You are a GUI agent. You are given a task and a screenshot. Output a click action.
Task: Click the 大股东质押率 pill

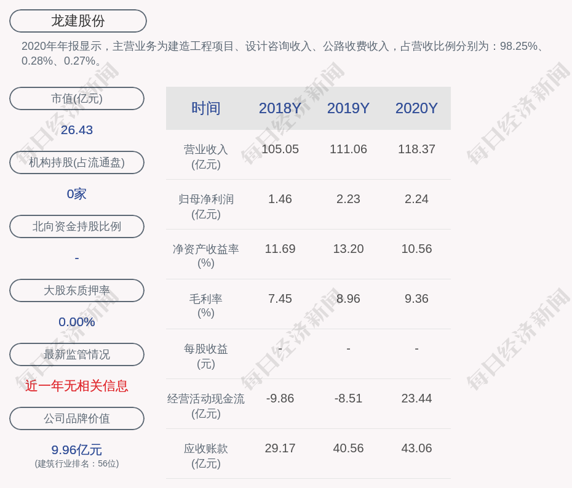pyautogui.click(x=77, y=290)
